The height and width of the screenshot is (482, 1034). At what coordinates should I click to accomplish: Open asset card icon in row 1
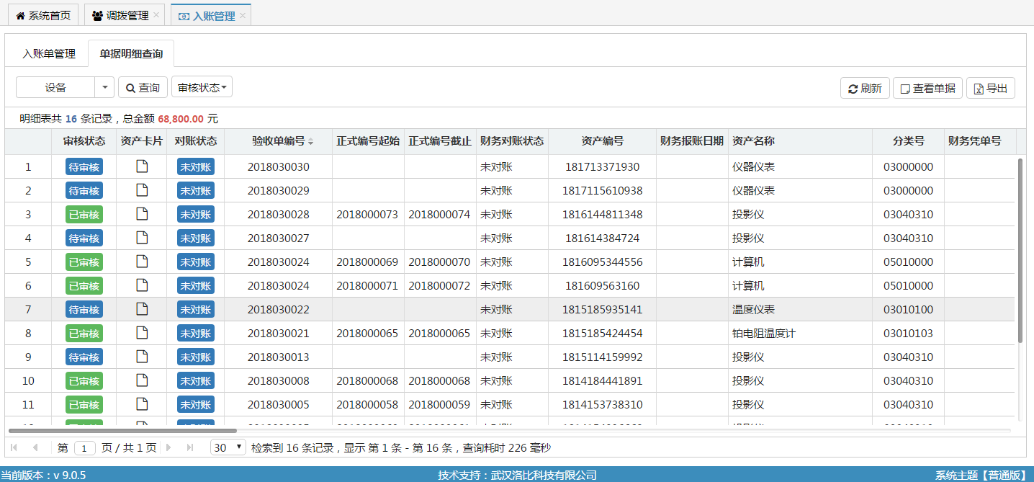[x=142, y=167]
